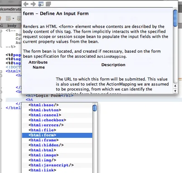Click the toolbar dropdown arrow in editor

coord(13,18)
